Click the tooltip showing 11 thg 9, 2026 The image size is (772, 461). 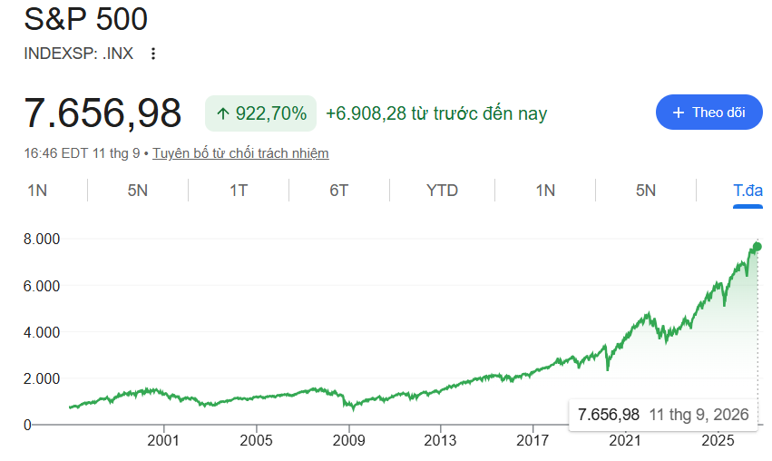[x=663, y=415]
